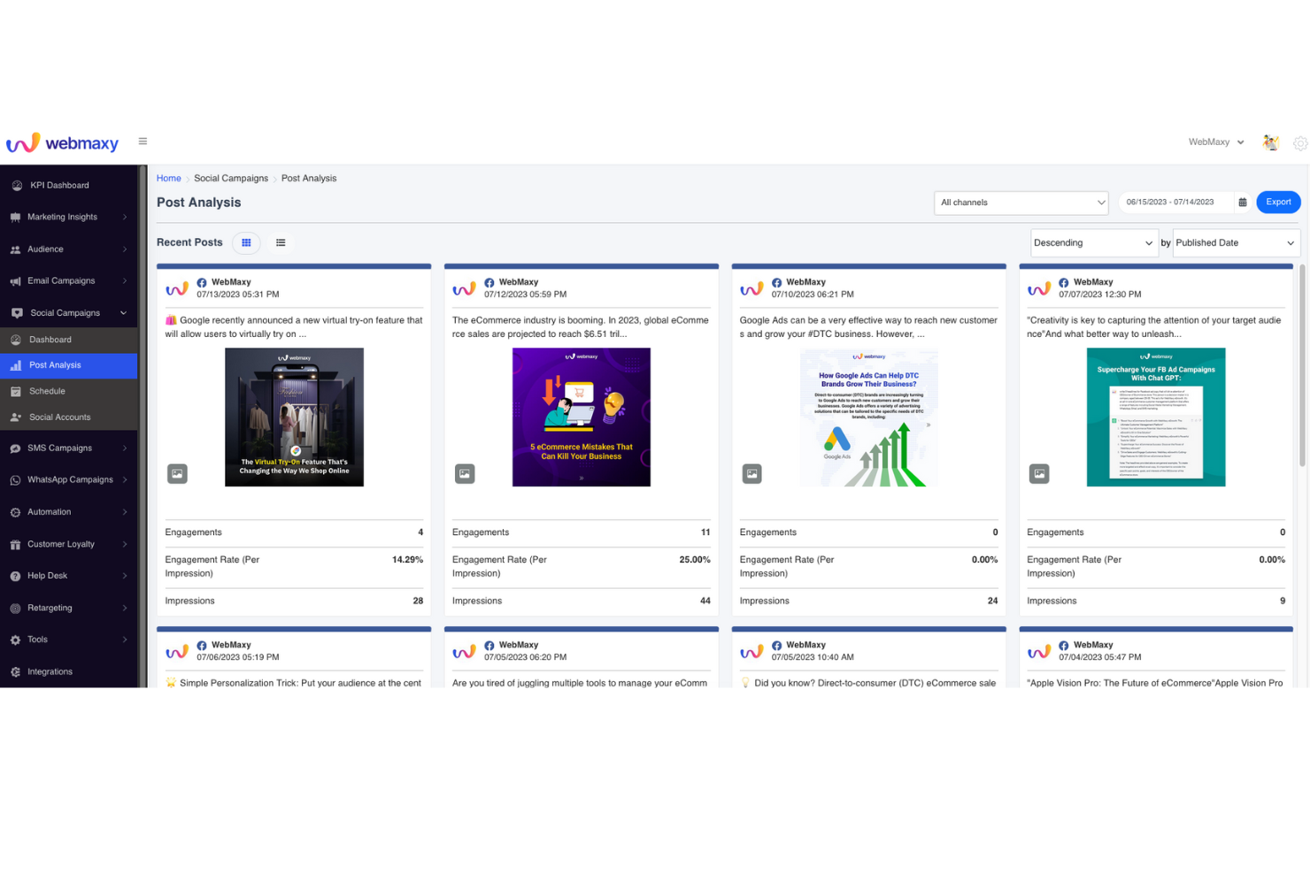
Task: Click Facebook icon on 07/12/2023 05:59 PM post
Action: (489, 283)
